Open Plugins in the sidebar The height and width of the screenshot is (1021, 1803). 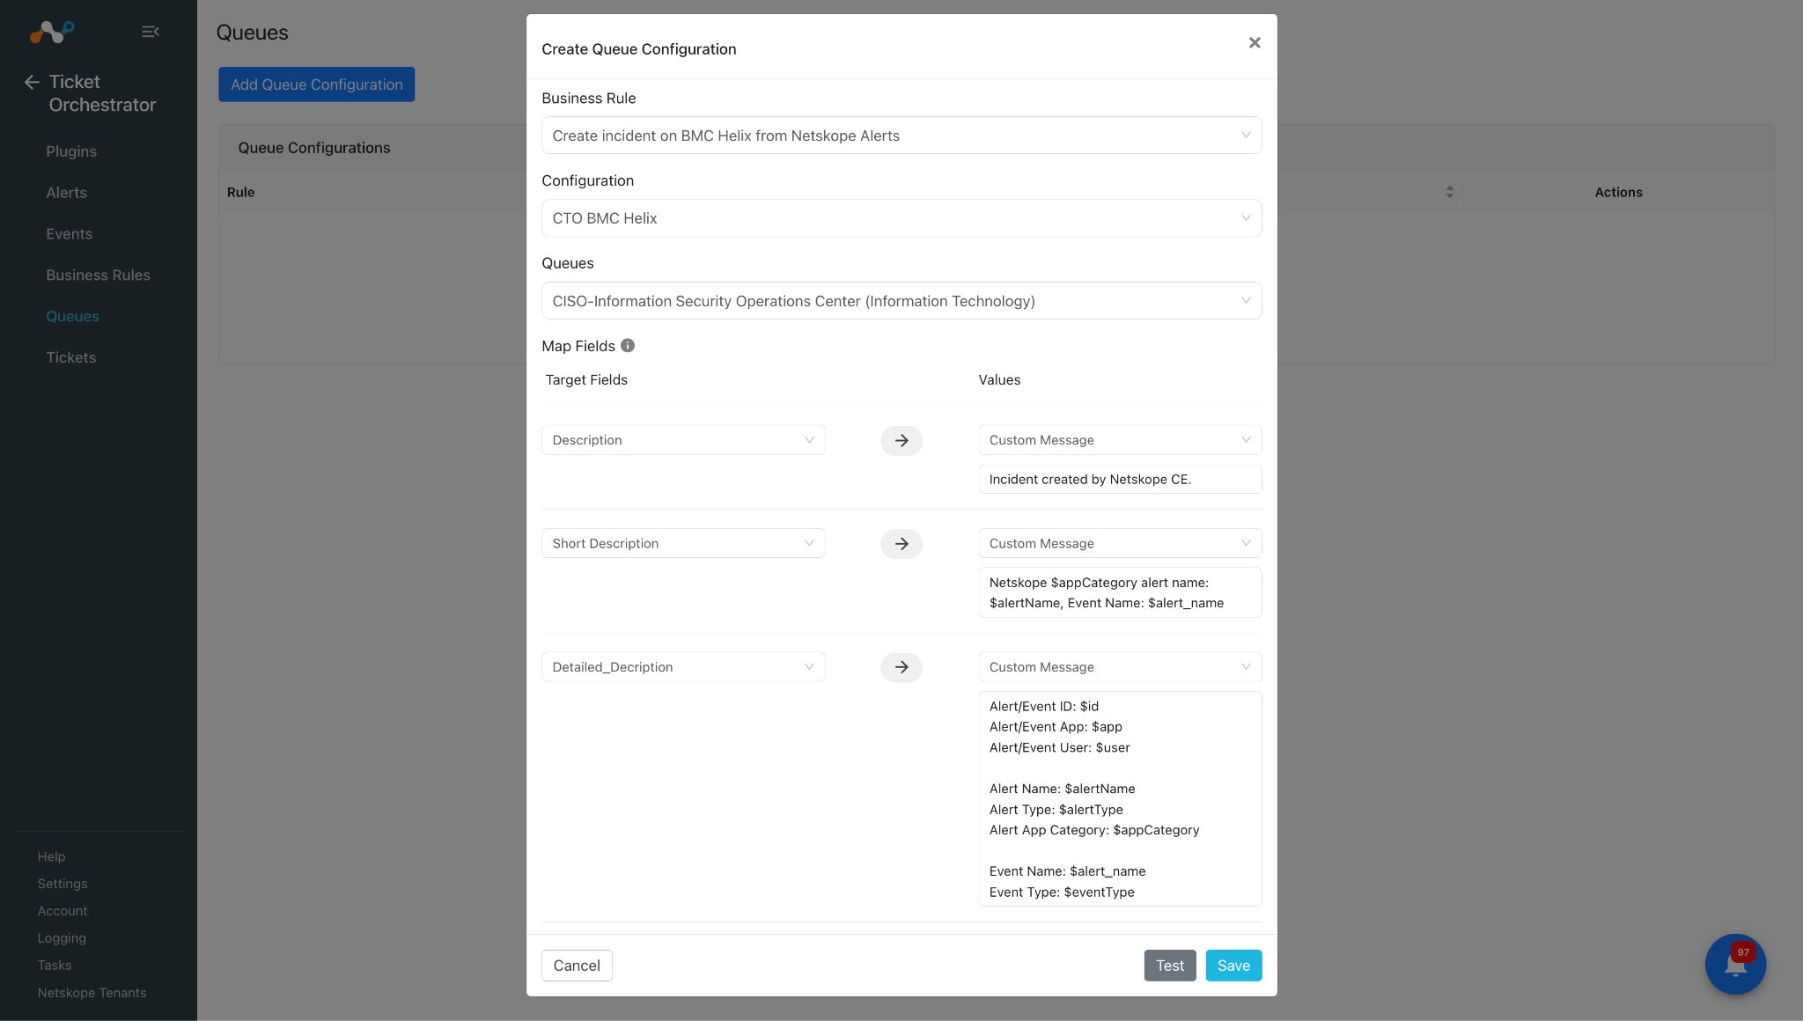71,151
